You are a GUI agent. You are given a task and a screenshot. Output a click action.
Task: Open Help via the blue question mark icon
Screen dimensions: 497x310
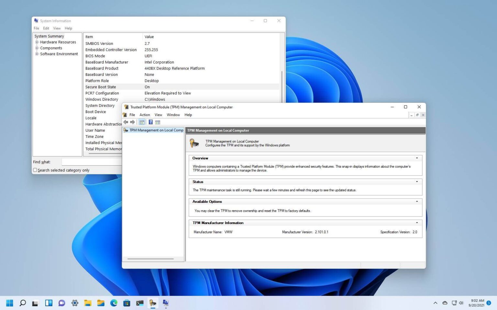click(150, 122)
